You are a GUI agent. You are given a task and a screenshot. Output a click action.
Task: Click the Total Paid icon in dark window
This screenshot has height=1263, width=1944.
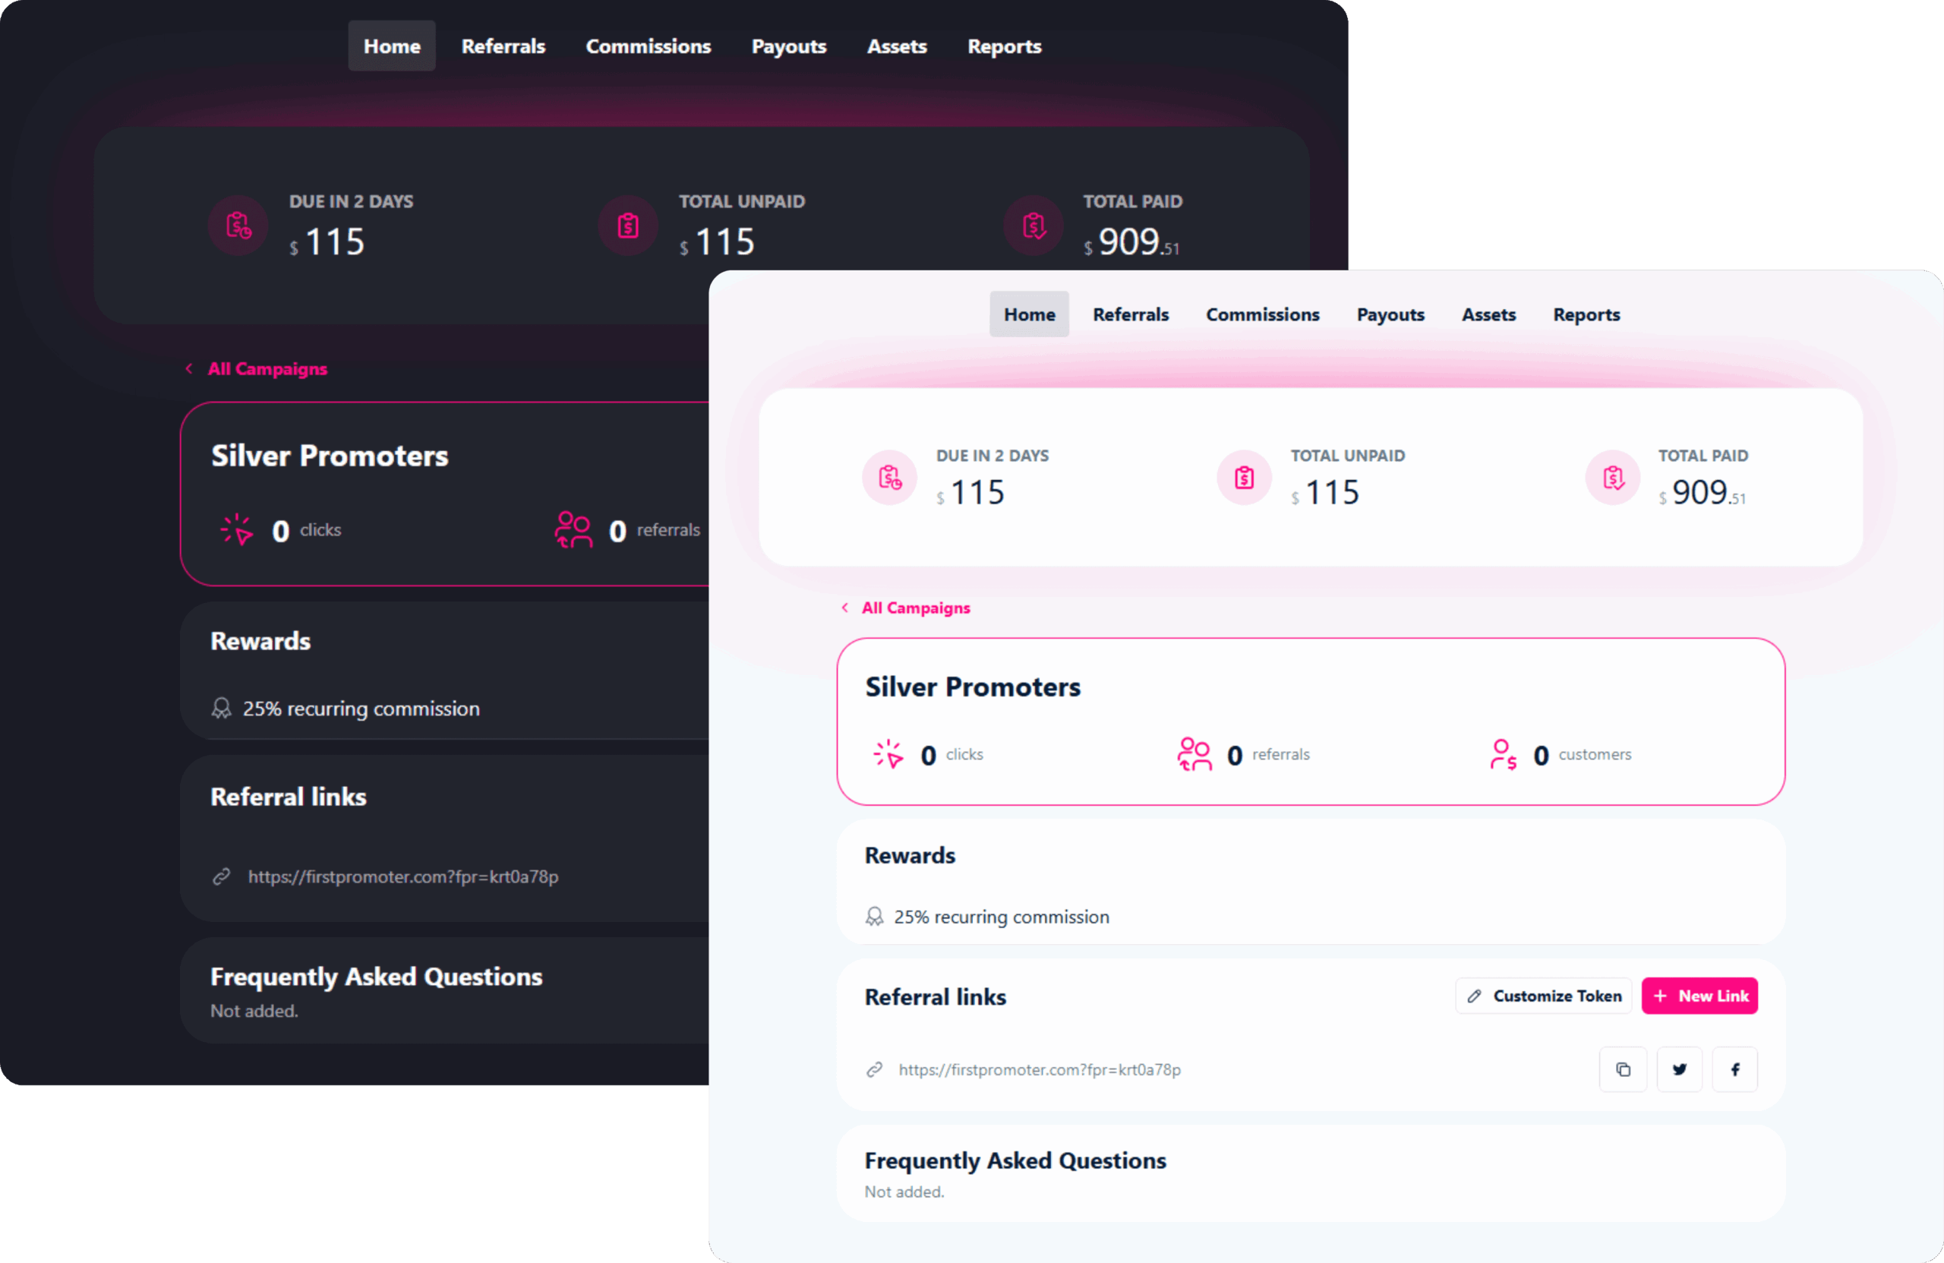(x=1034, y=225)
